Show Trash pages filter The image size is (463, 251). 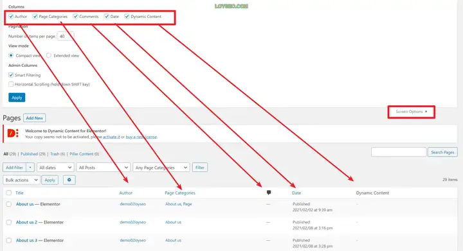(54, 154)
